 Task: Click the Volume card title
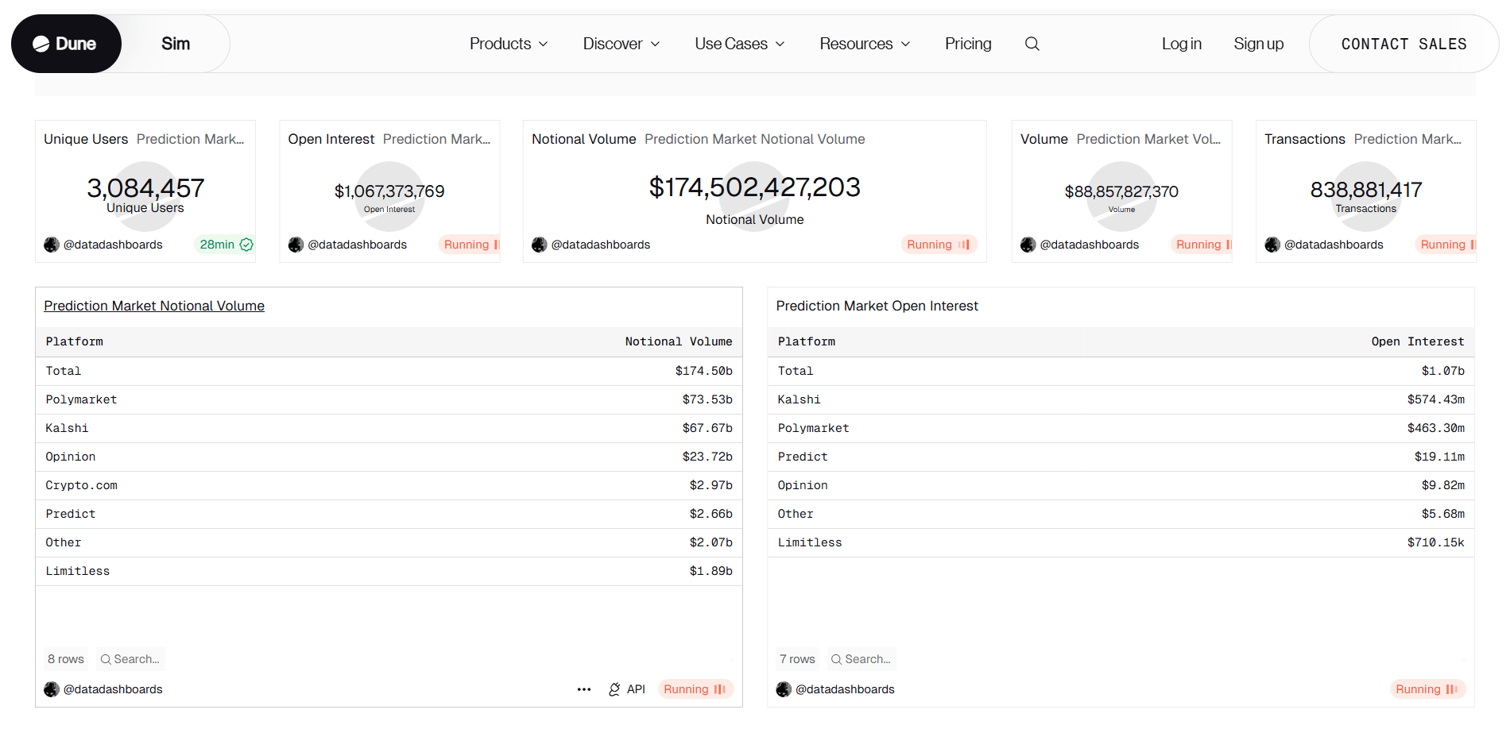pos(1043,139)
